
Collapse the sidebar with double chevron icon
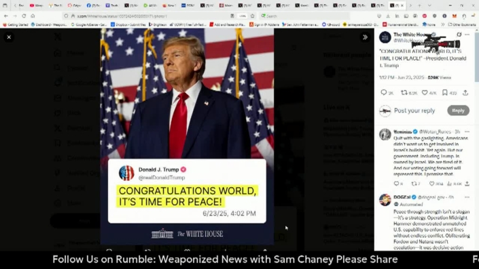365,37
